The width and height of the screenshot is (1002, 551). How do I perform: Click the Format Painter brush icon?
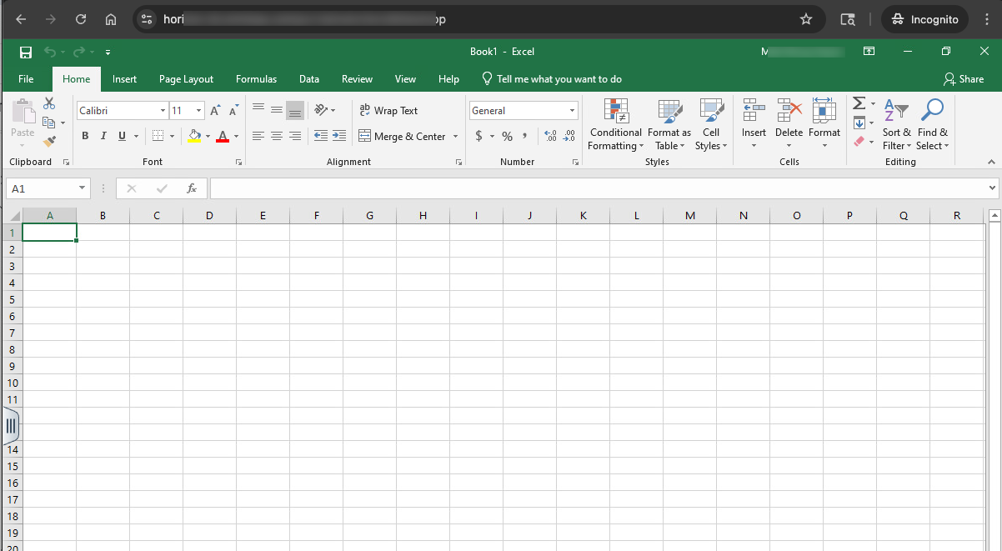[49, 142]
